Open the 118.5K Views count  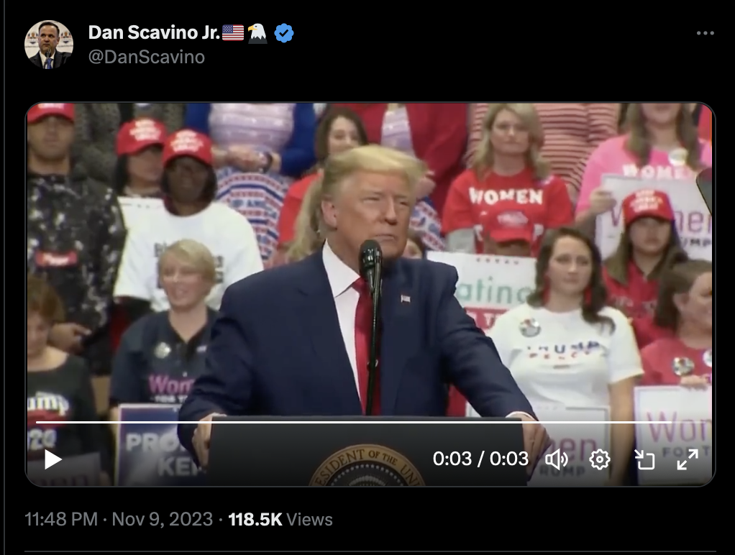point(280,519)
